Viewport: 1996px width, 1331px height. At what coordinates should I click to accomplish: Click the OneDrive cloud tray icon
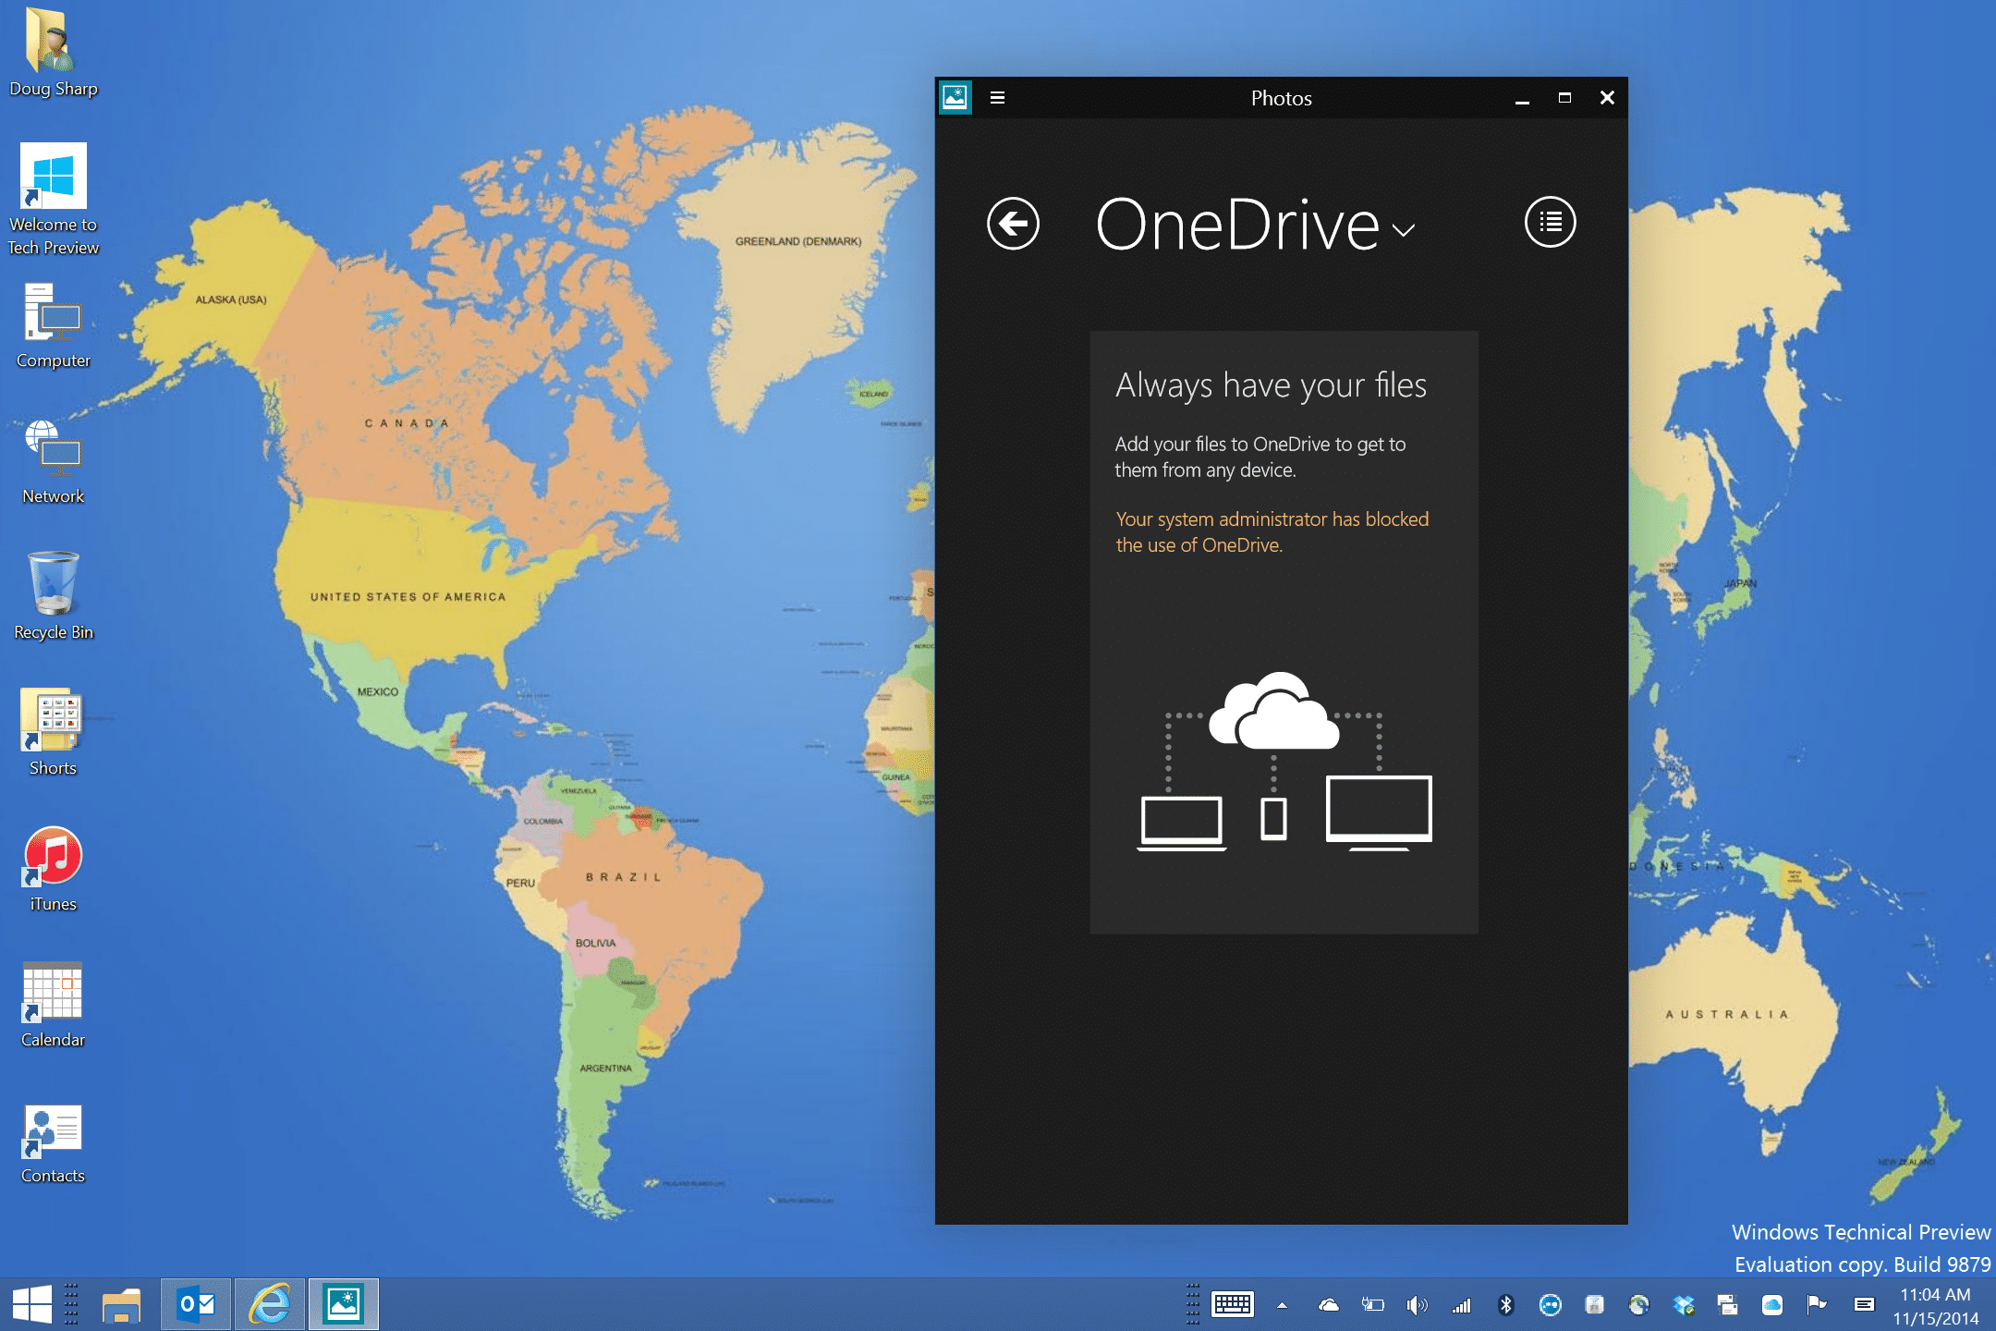pos(1328,1305)
